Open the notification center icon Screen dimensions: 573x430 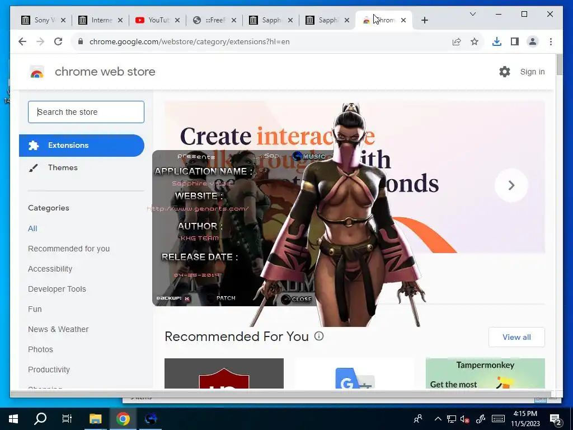[556, 419]
